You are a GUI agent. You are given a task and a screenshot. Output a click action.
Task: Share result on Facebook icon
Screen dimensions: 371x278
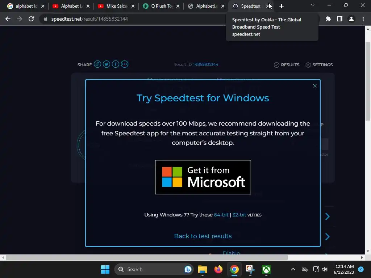116,64
